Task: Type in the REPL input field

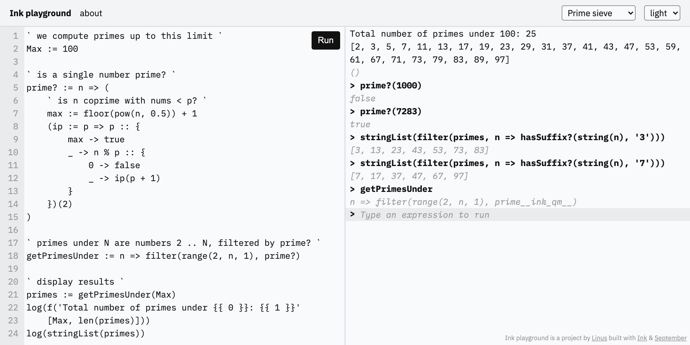Action: pos(519,215)
